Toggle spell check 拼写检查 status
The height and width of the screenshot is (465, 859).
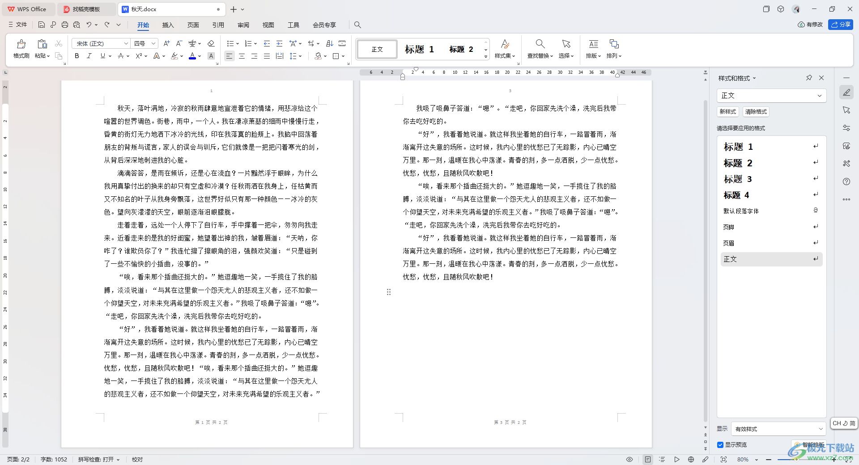tap(99, 459)
